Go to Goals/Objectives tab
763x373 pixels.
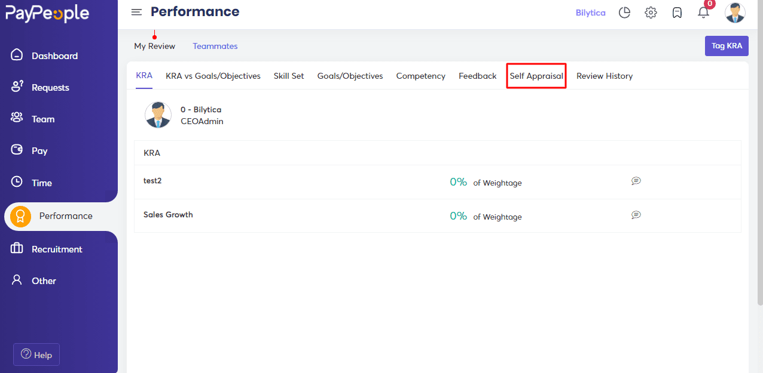(350, 76)
